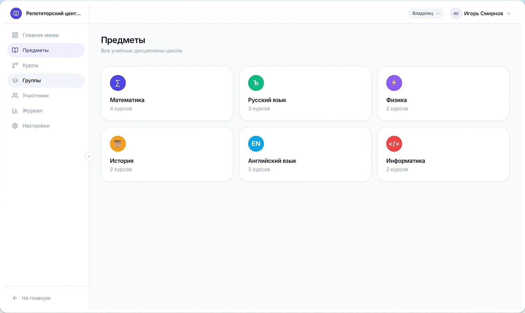
Task: Click the school logo book icon
Action: coord(16,14)
